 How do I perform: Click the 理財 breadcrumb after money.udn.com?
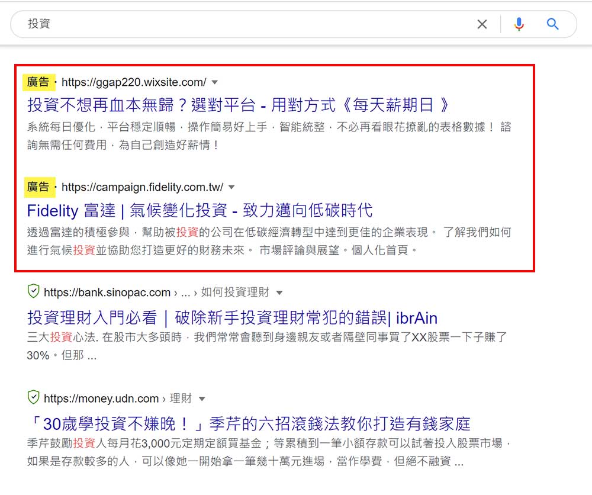point(181,398)
